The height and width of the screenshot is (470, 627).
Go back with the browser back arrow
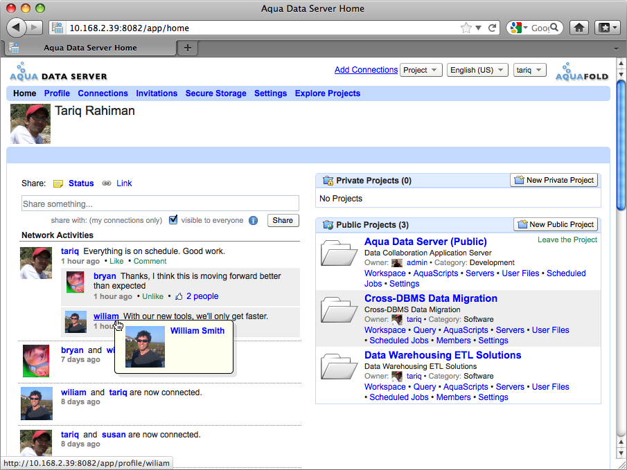coord(16,28)
